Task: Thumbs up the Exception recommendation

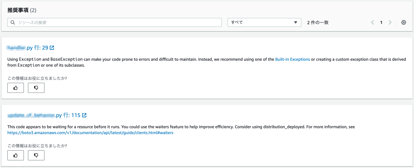Action: 16,88
